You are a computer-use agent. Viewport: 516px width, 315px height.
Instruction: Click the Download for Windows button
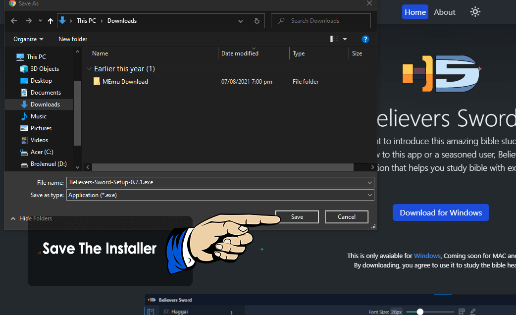(441, 212)
